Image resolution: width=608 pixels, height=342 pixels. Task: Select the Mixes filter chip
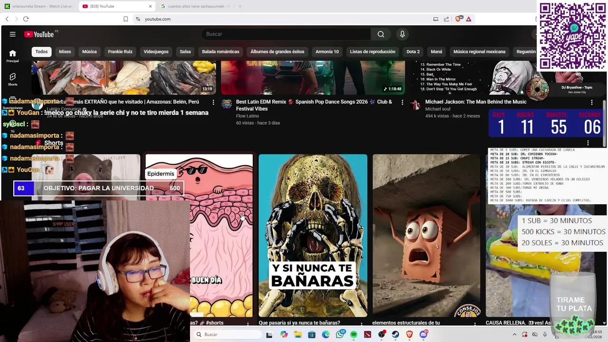coord(65,52)
